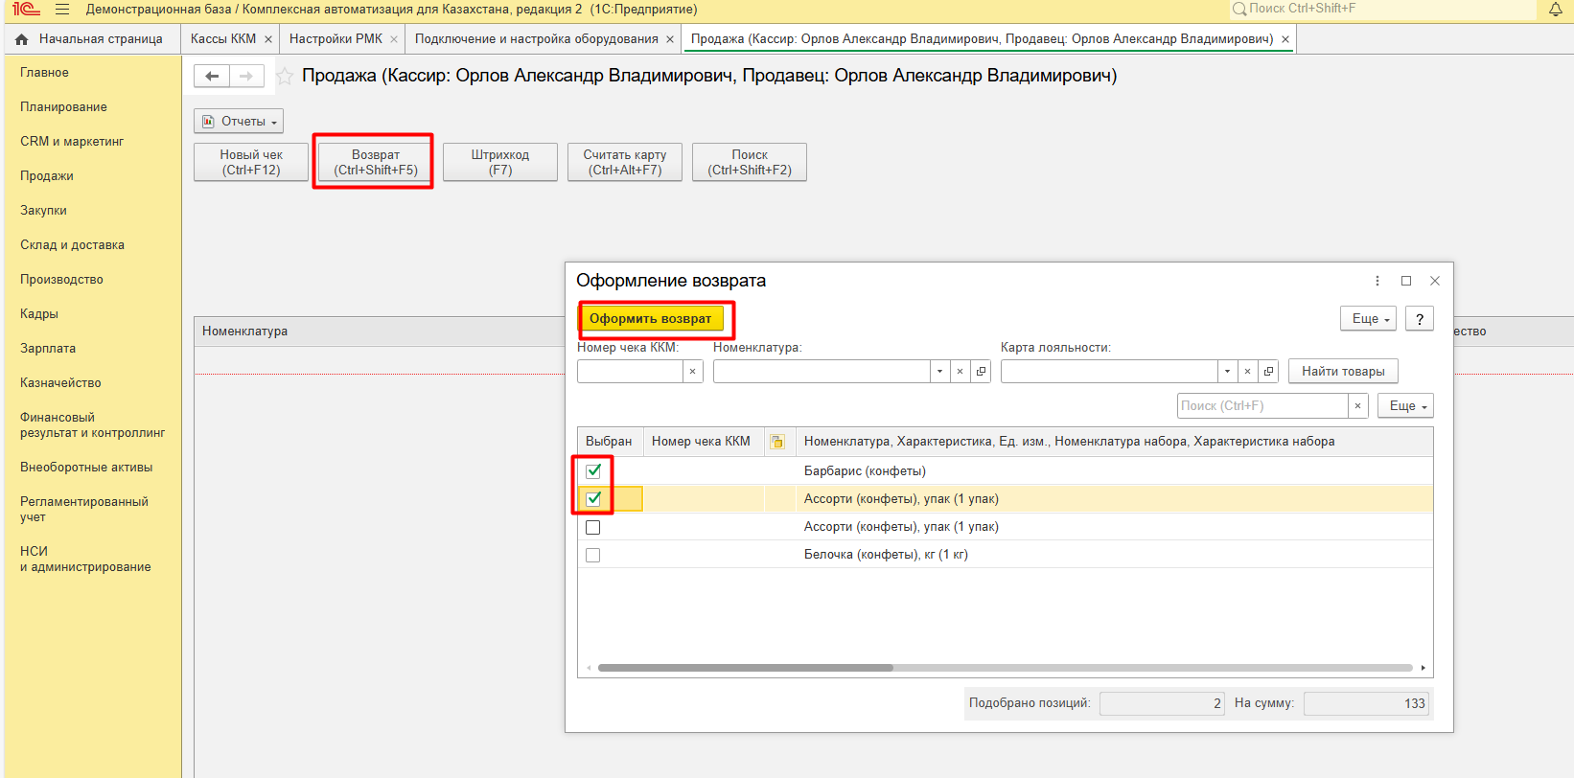Click the Найти товары button

click(1342, 372)
